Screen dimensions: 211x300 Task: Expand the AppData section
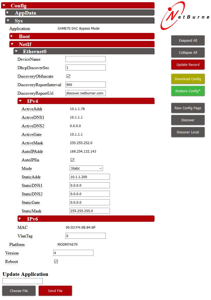point(80,13)
